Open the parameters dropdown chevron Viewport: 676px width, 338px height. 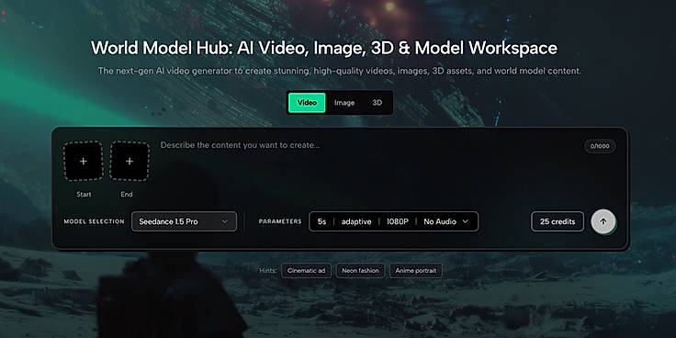click(x=465, y=221)
